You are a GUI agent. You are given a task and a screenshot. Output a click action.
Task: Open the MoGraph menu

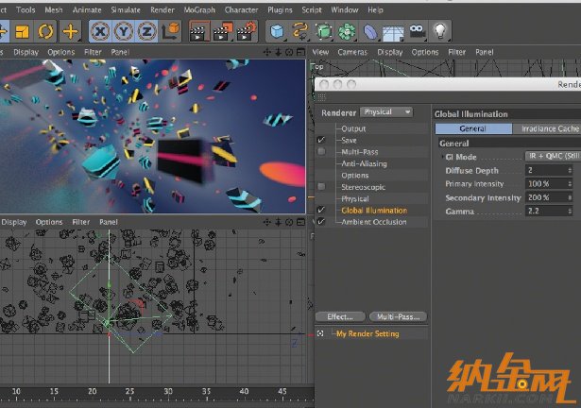click(199, 10)
